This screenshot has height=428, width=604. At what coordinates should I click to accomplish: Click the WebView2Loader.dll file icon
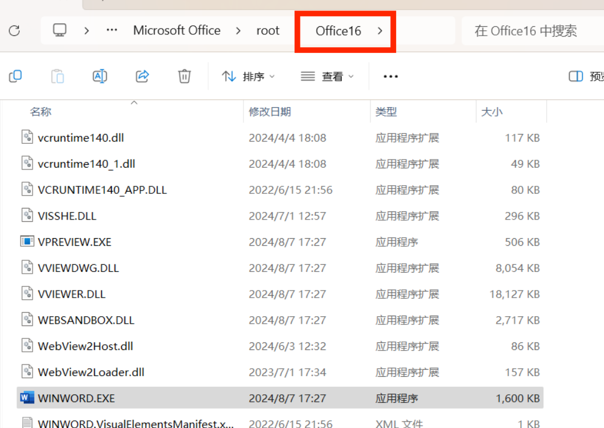tap(27, 372)
